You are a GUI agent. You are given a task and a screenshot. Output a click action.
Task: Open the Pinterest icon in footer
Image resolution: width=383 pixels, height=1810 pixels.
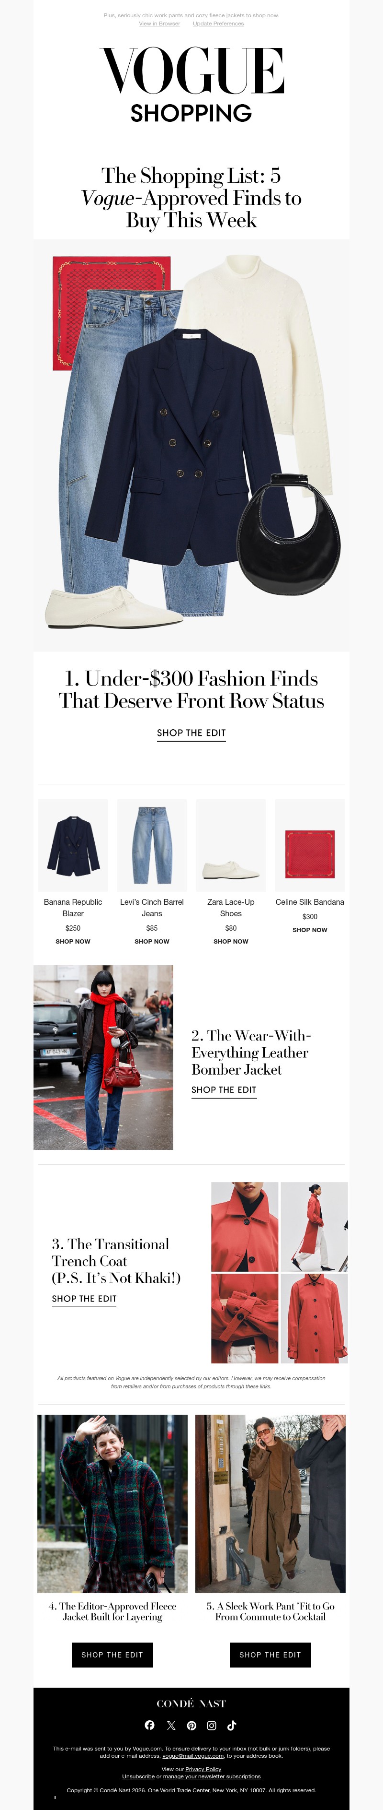point(191,1725)
